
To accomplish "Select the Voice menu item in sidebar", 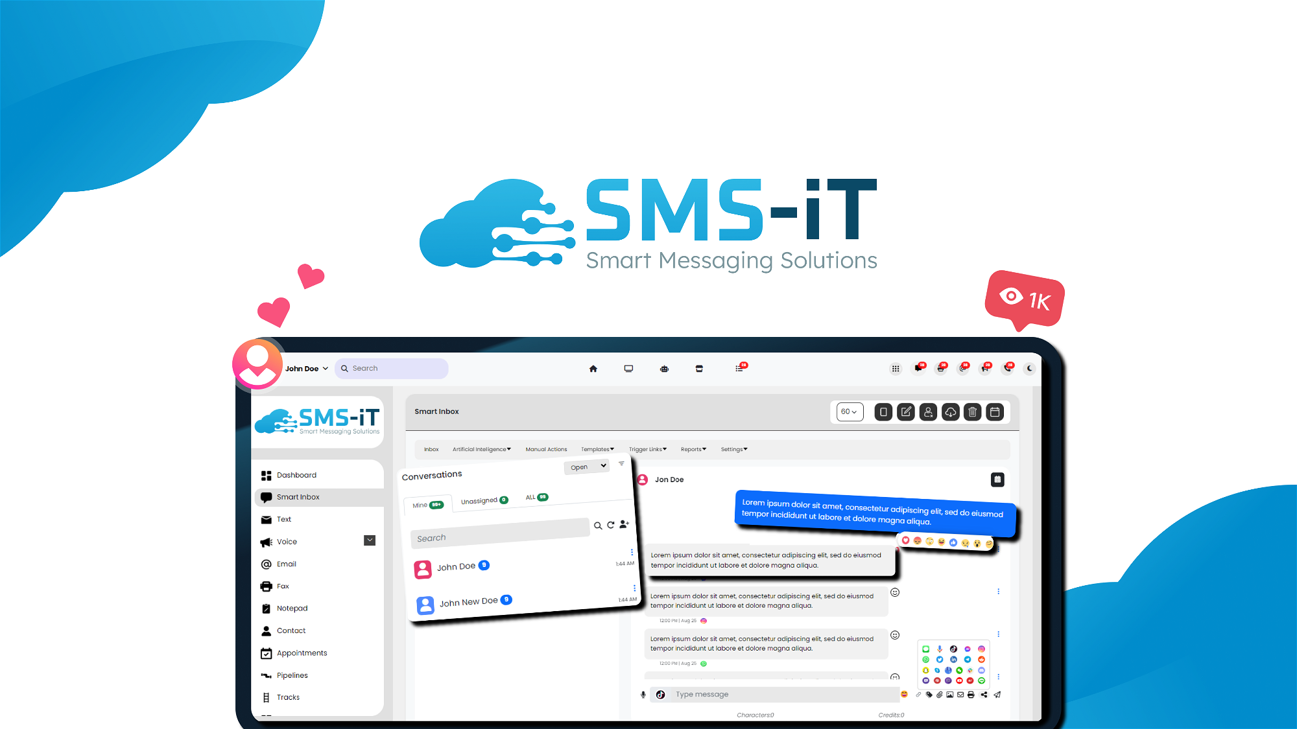I will pos(286,541).
